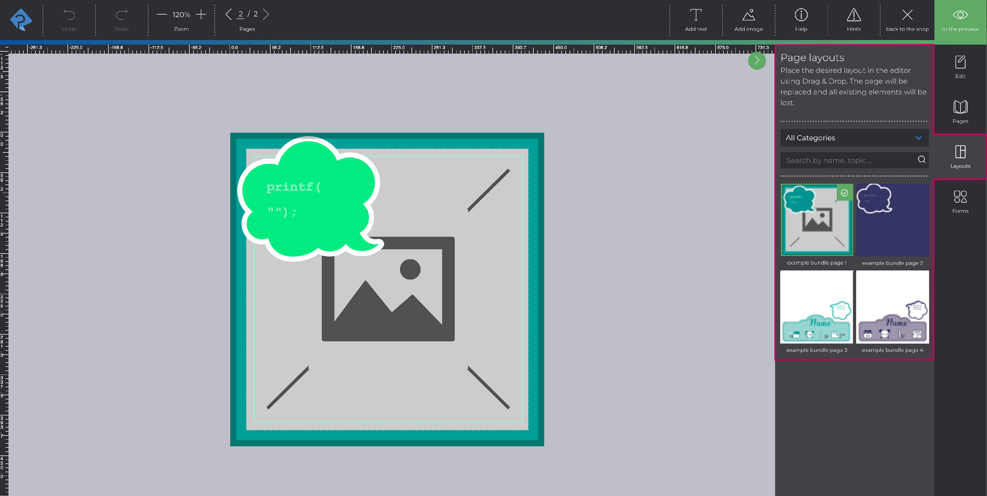
Task: Switch to the preview eye button
Action: 960,20
